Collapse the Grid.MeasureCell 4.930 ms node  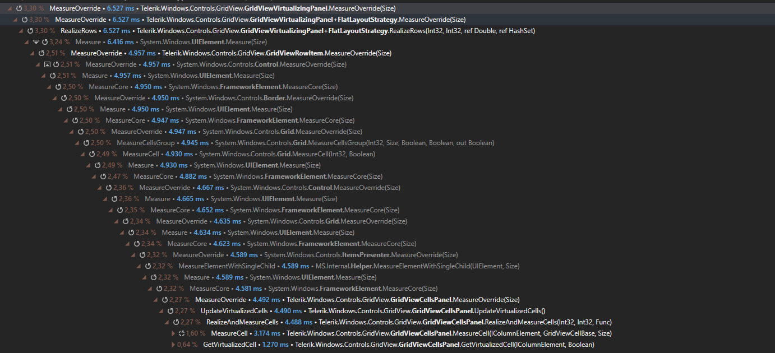[84, 155]
